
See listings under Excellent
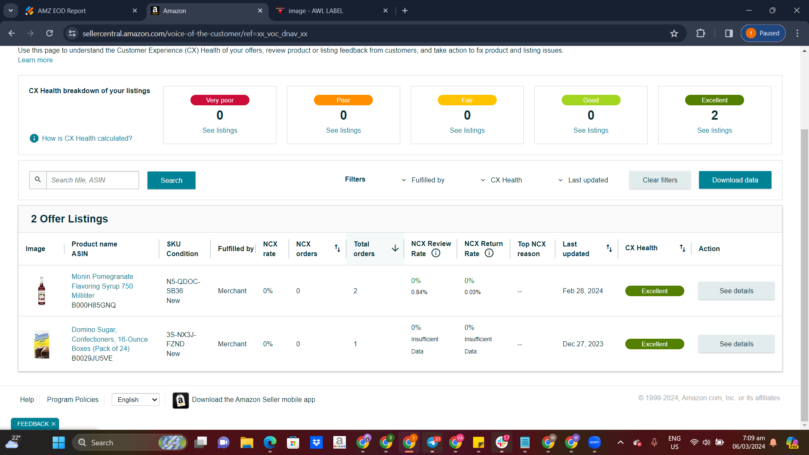coord(715,130)
